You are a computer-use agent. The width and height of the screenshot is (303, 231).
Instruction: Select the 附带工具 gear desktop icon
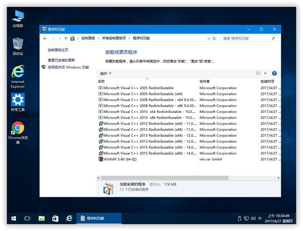18,102
